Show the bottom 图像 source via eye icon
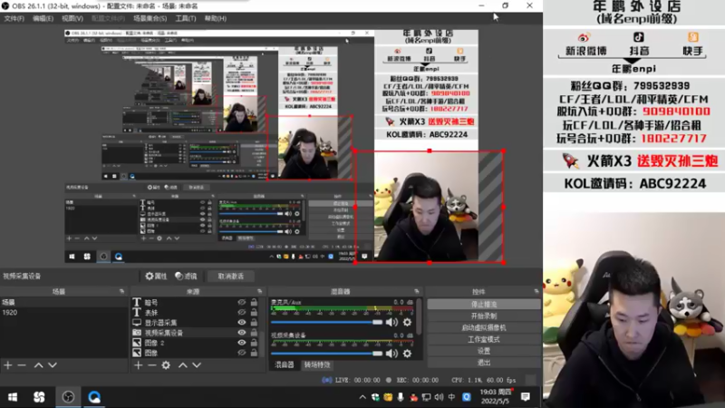 coord(241,353)
